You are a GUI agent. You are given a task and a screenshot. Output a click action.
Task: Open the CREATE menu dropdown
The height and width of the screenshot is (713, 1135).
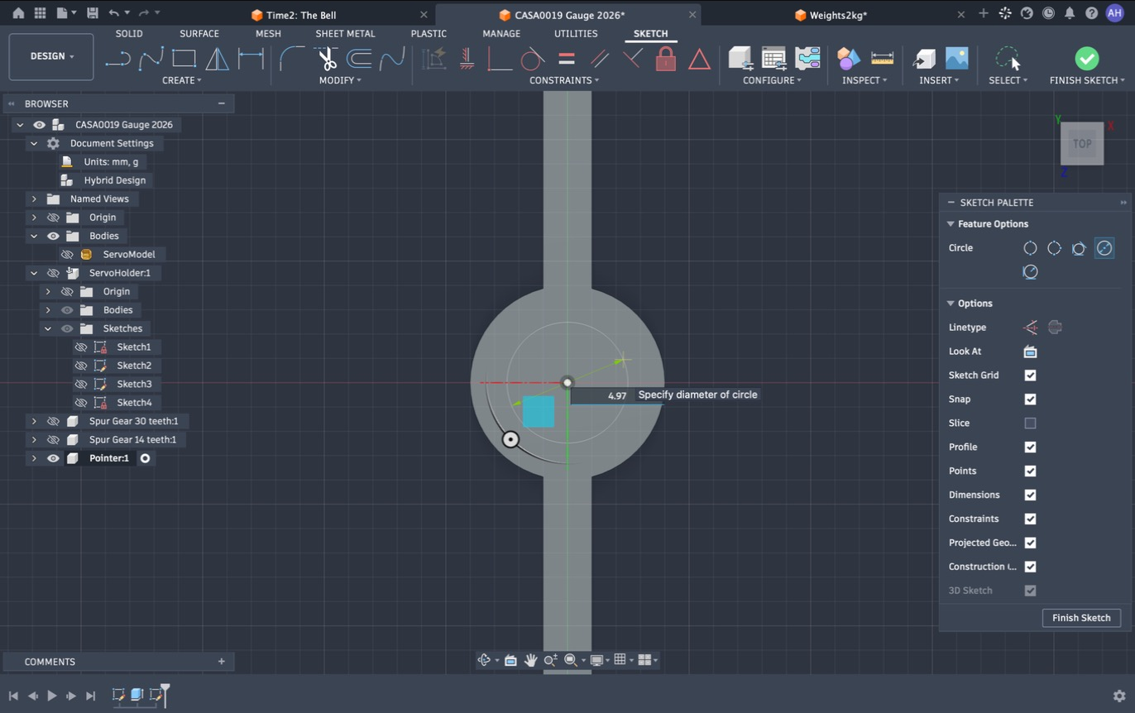(x=182, y=80)
